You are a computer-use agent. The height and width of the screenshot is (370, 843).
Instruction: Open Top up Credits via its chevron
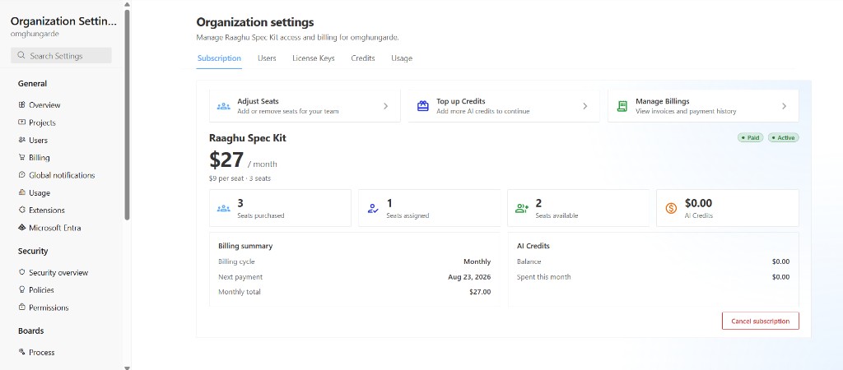[x=585, y=106]
